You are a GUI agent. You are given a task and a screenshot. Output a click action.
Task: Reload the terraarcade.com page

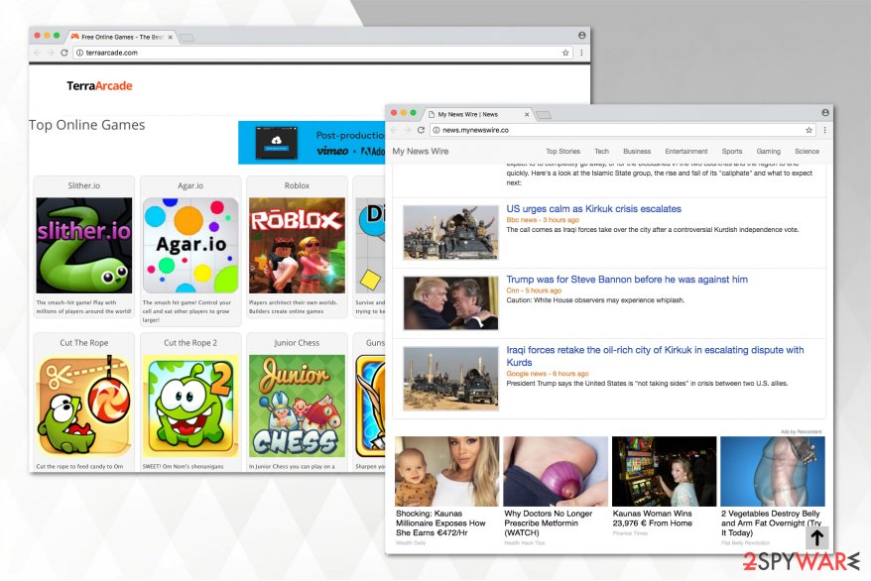[64, 53]
